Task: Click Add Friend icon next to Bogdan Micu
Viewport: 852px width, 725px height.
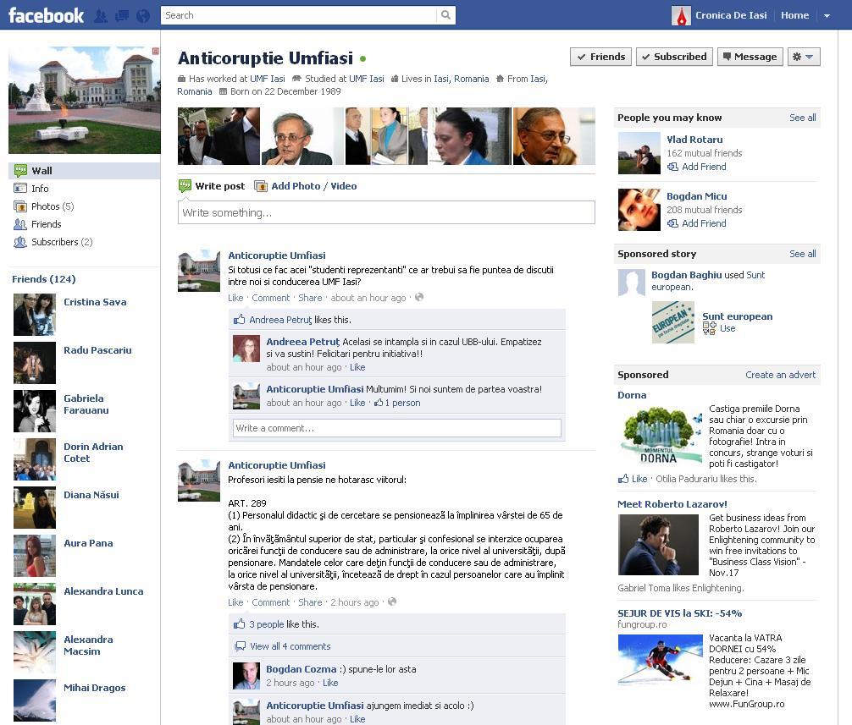Action: [672, 223]
